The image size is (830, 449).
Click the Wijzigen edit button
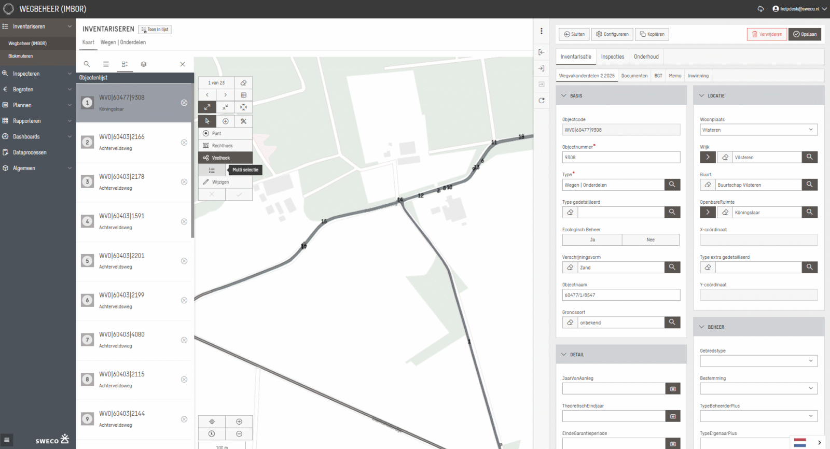[x=225, y=182]
